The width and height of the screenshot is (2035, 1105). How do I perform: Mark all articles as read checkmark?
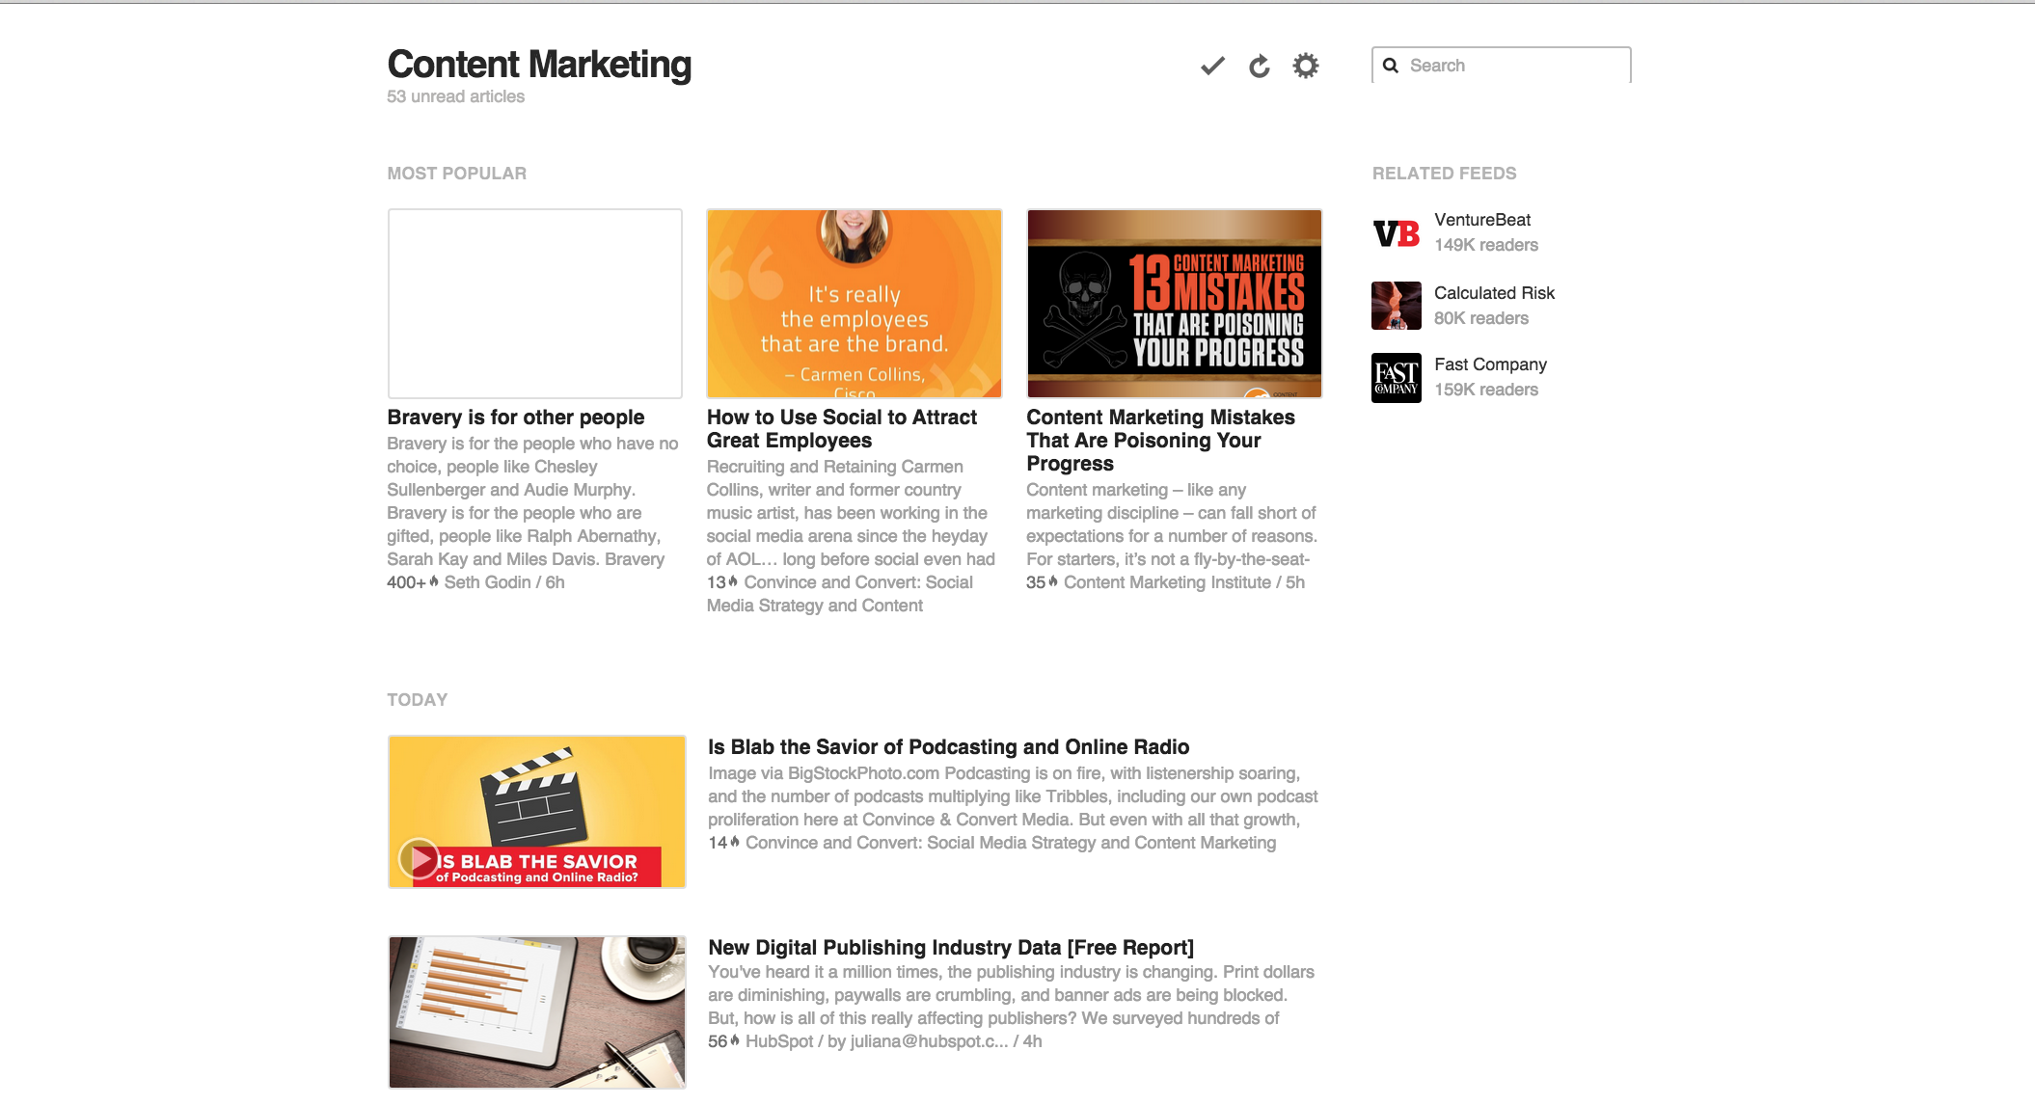point(1212,66)
